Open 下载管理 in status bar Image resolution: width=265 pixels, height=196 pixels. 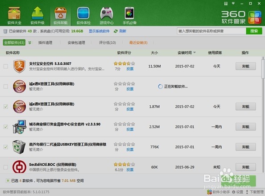tap(255, 192)
